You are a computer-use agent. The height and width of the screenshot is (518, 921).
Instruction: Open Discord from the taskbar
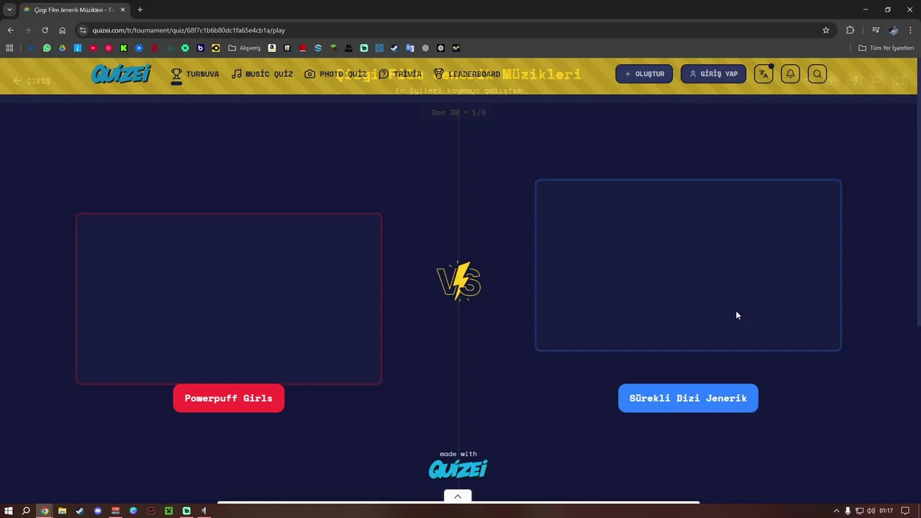coord(98,511)
